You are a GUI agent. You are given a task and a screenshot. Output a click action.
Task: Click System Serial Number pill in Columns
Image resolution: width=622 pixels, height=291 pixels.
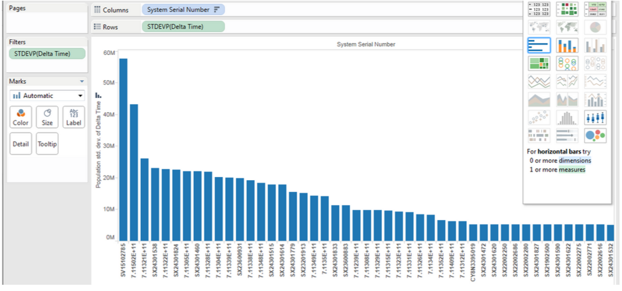coord(183,10)
